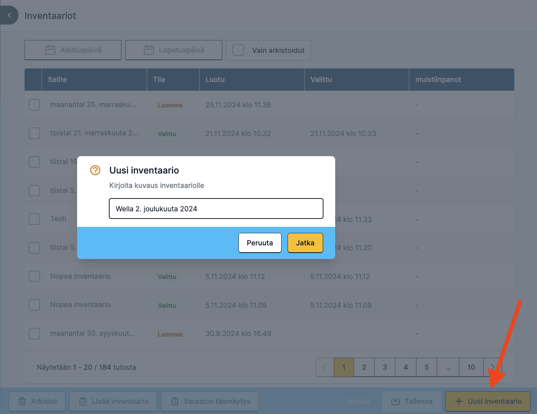Select the maanantai 25. marrasku row checkbox
Image resolution: width=537 pixels, height=414 pixels.
(x=34, y=105)
